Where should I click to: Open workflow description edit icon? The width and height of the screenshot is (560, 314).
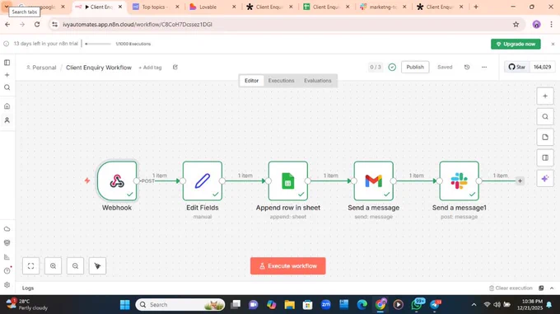175,67
